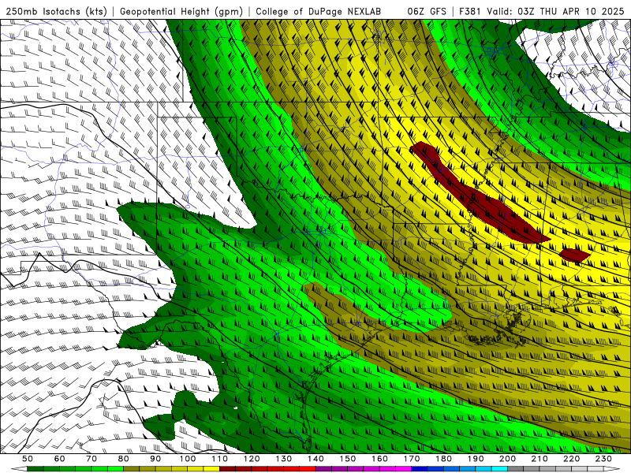
Task: Click the '110' value on the color scale
Action: pos(220,459)
